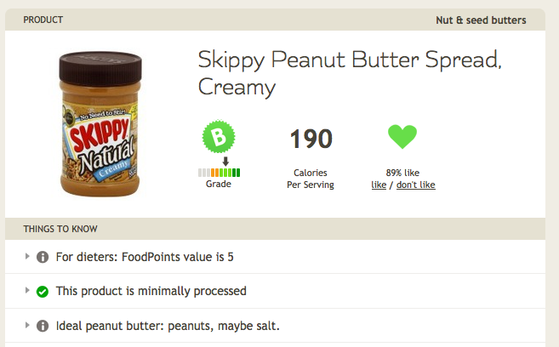Expand the Ideal peanut butter row
The height and width of the screenshot is (347, 559).
[27, 326]
